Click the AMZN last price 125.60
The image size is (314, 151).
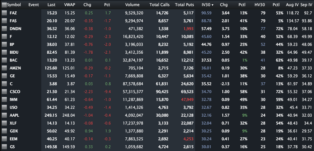point(51,68)
